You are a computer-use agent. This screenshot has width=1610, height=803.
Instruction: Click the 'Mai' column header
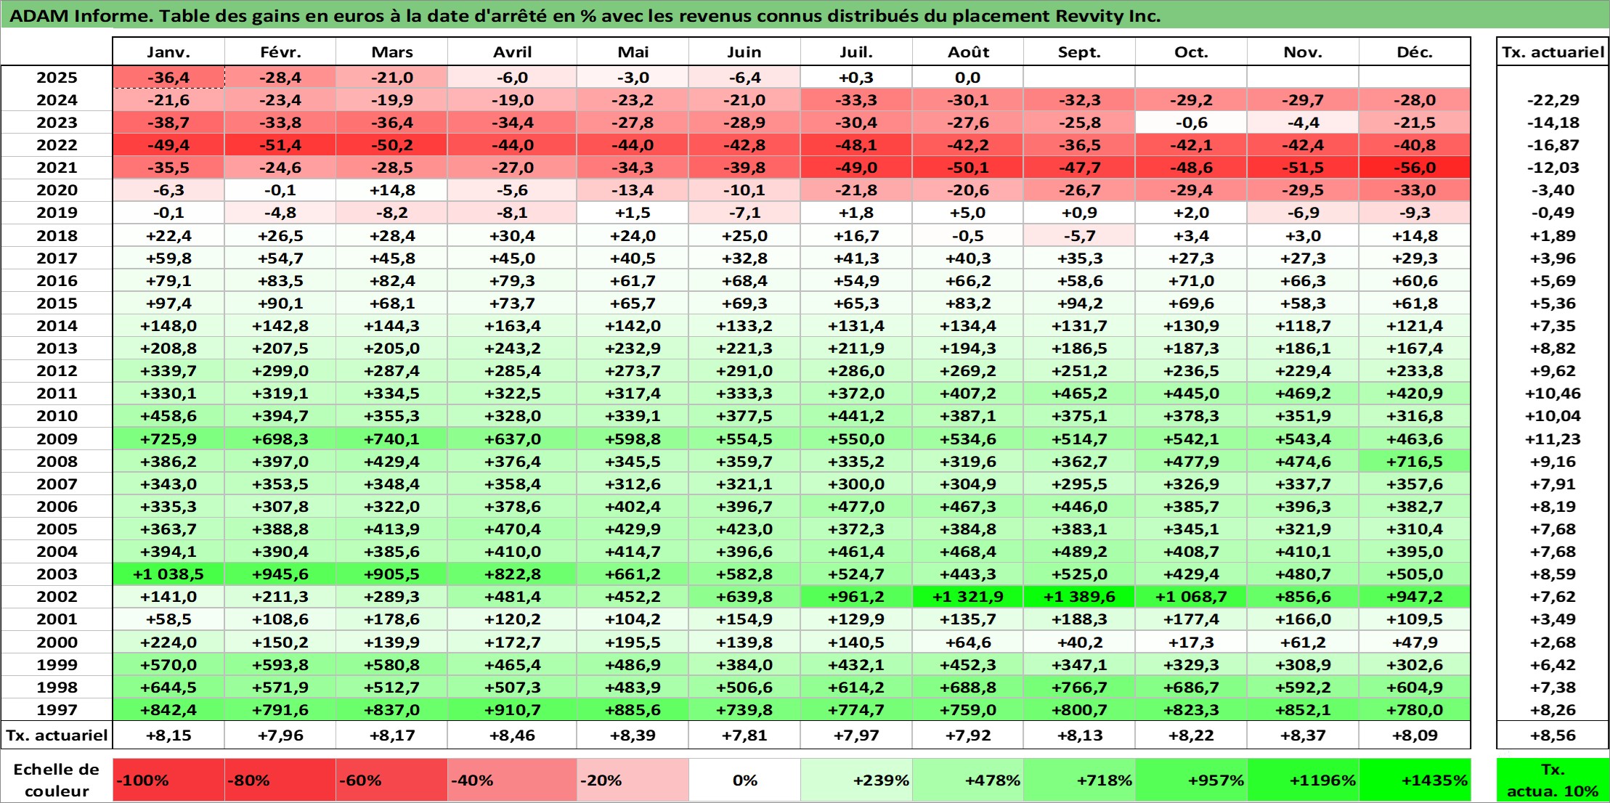633,52
